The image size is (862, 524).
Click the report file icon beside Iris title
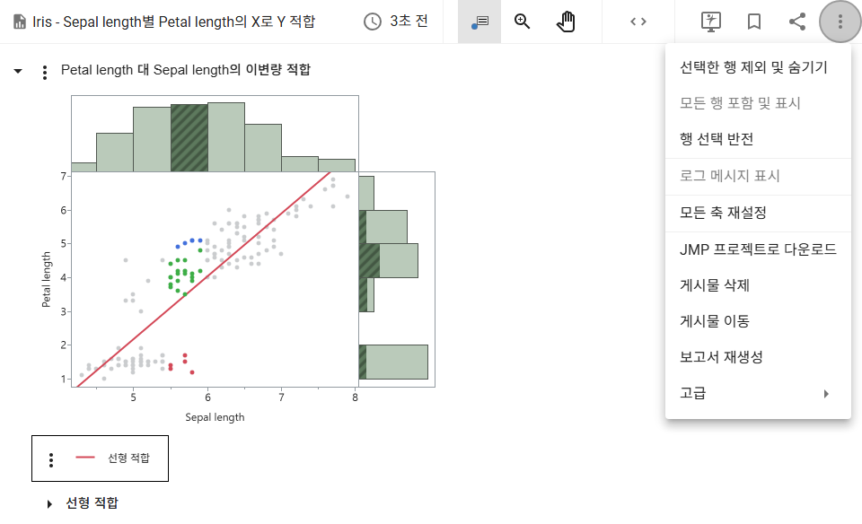[20, 22]
